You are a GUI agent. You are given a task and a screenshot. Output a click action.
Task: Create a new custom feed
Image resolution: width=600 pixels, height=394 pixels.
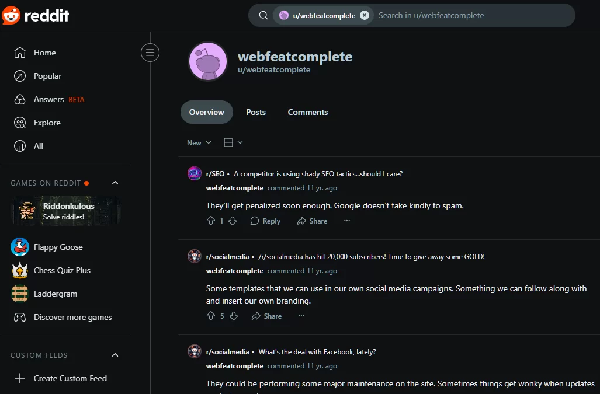point(70,378)
